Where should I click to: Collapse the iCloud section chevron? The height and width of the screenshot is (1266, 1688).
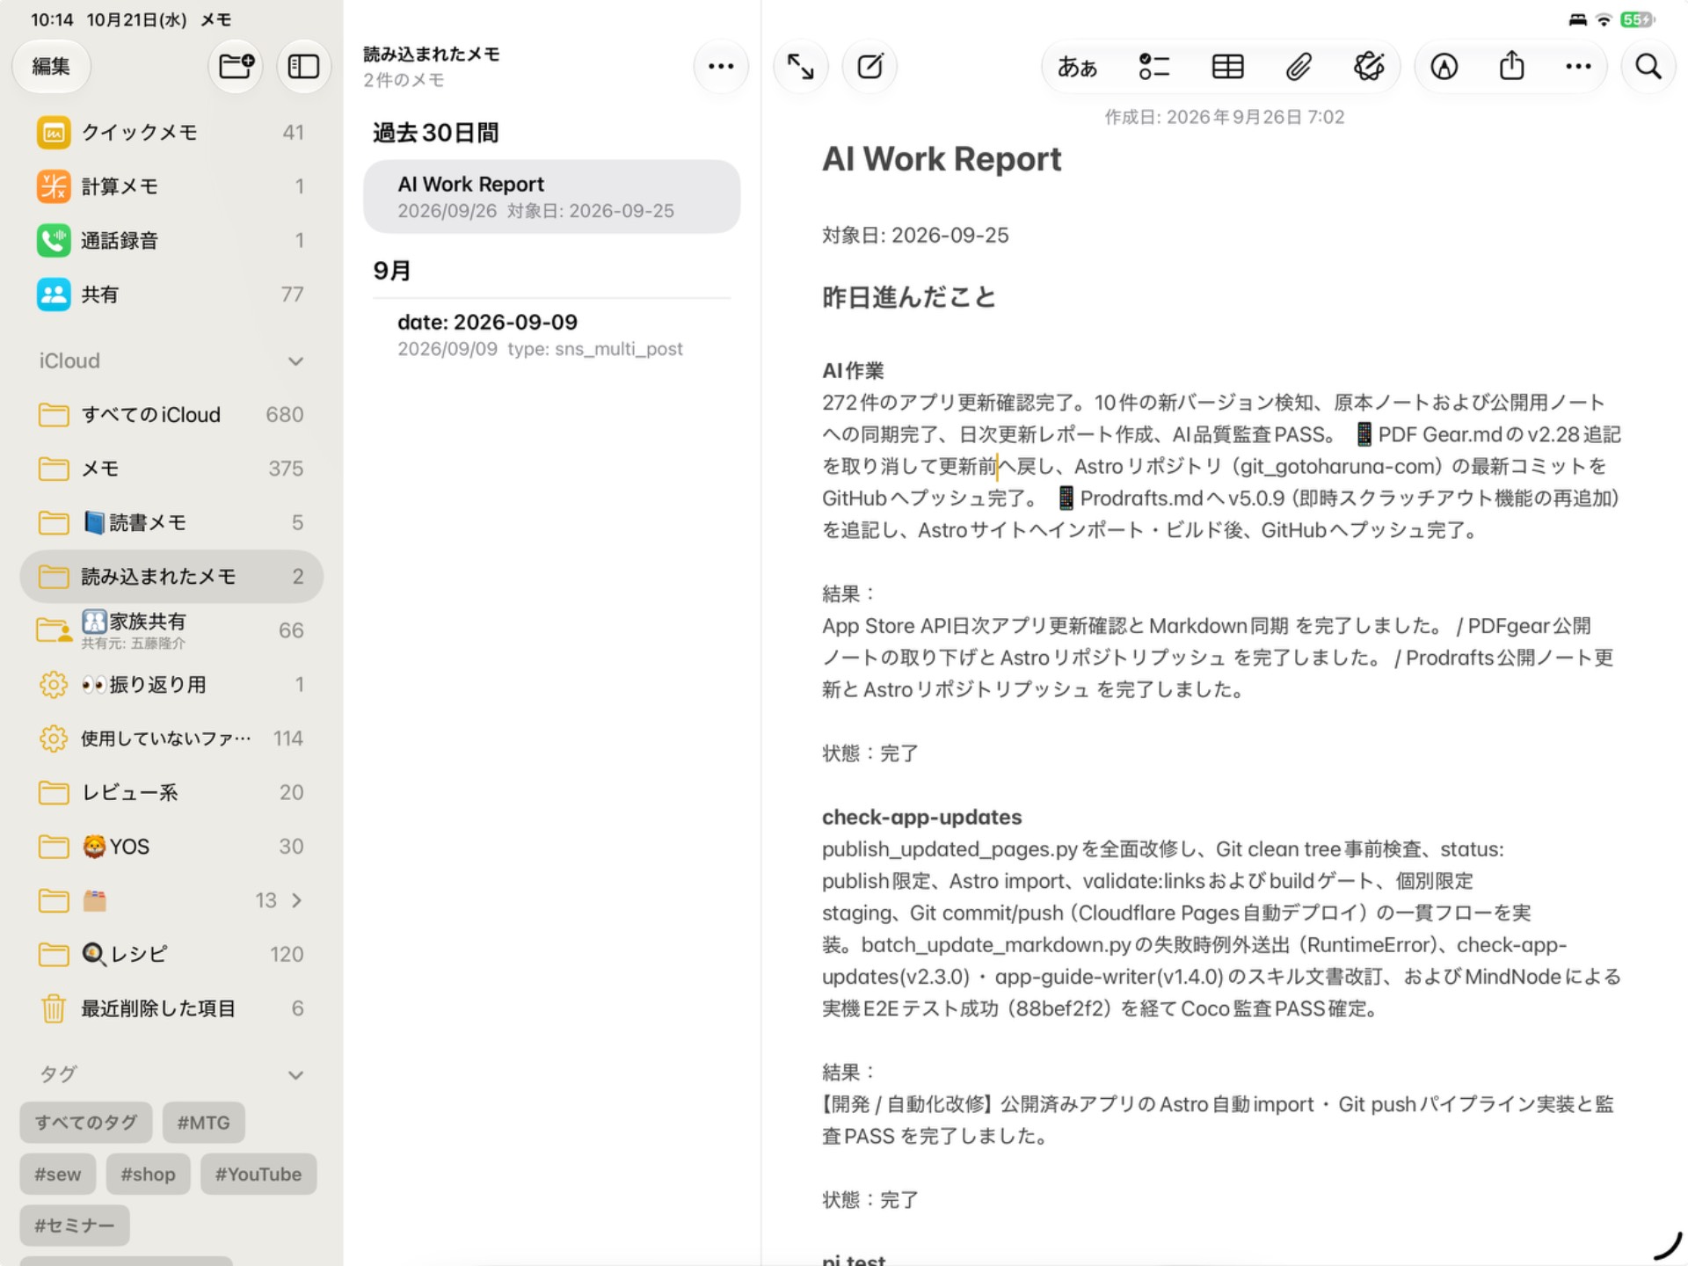coord(296,361)
